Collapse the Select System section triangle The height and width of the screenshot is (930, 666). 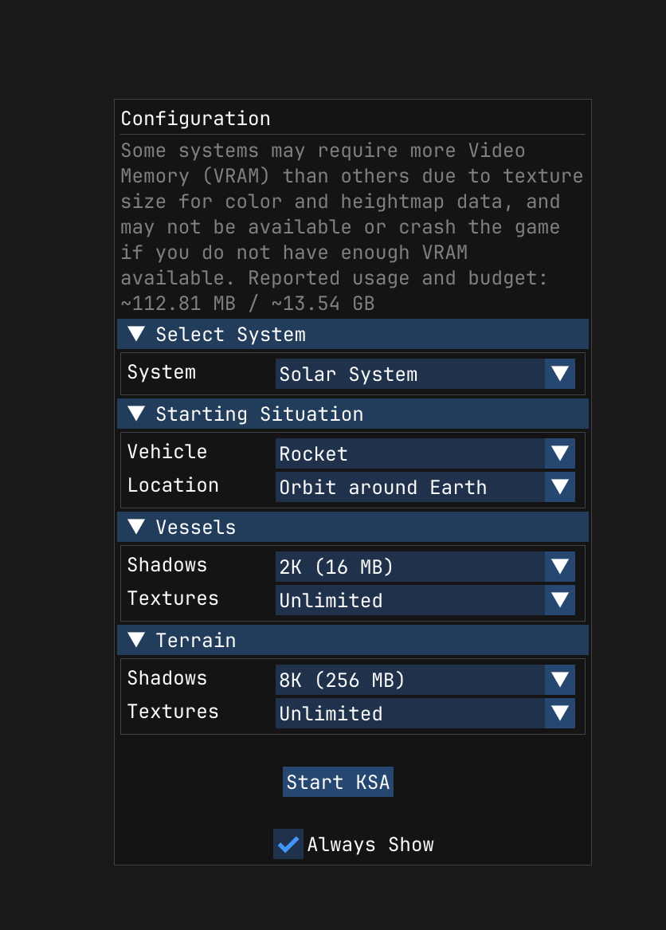click(136, 334)
